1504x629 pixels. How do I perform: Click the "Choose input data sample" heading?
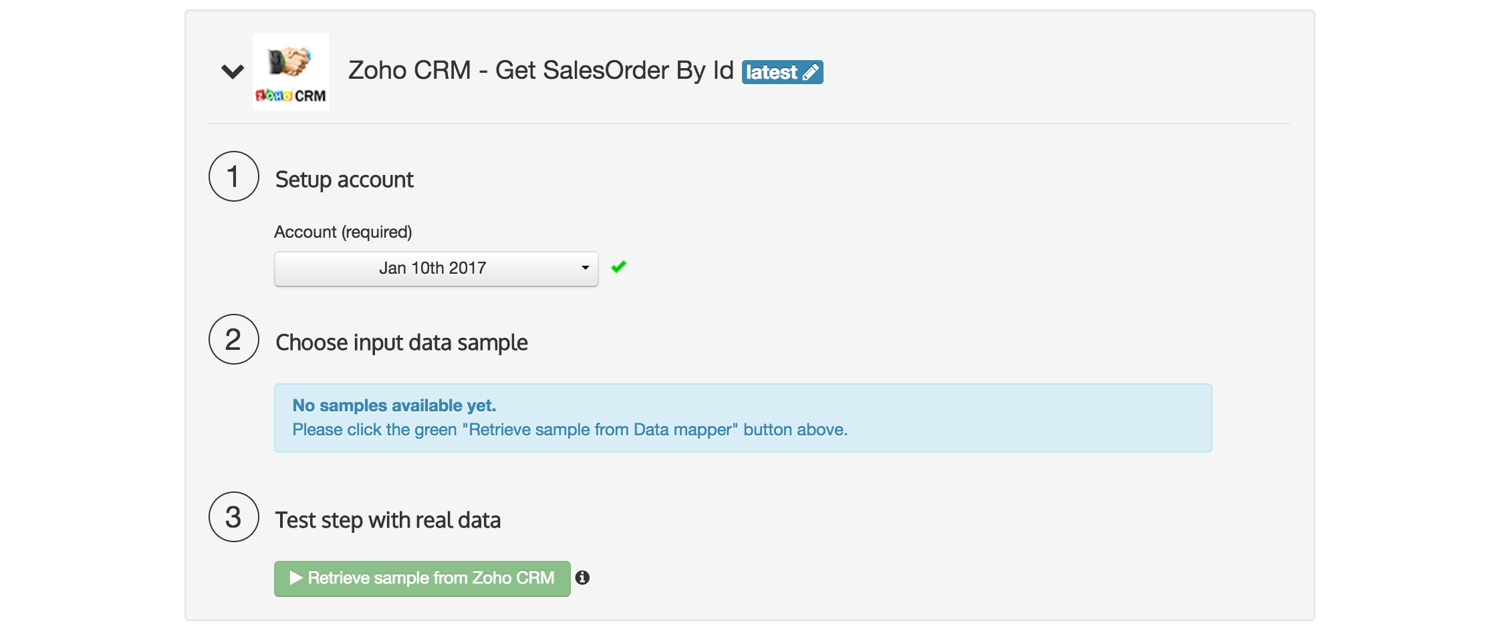tap(401, 343)
